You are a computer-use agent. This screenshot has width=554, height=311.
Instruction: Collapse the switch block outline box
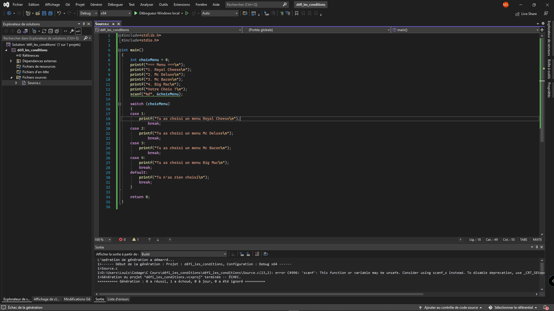point(119,104)
